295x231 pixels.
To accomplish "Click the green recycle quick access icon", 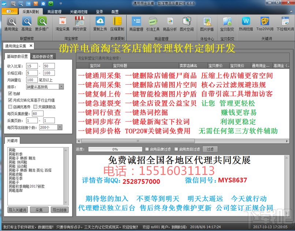I will point(51,4).
